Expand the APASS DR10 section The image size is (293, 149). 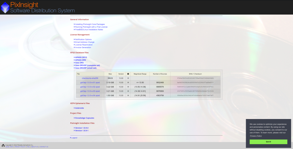(81, 57)
